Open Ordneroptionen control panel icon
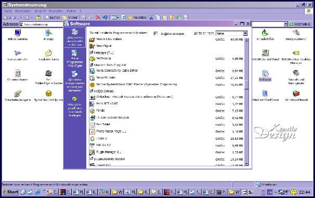This screenshot has width=315, height=198. coord(18,76)
